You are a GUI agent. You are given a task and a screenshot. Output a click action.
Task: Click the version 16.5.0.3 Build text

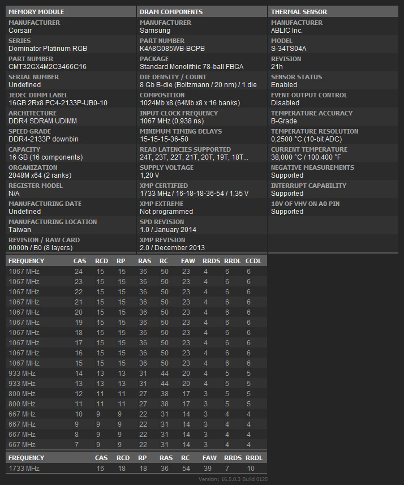pos(233,479)
